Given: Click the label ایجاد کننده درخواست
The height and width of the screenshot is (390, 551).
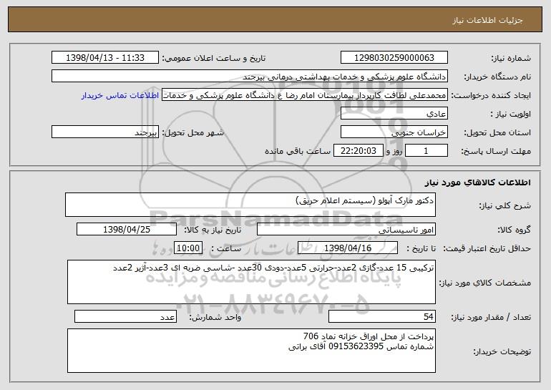Looking at the screenshot, I should pos(491,96).
